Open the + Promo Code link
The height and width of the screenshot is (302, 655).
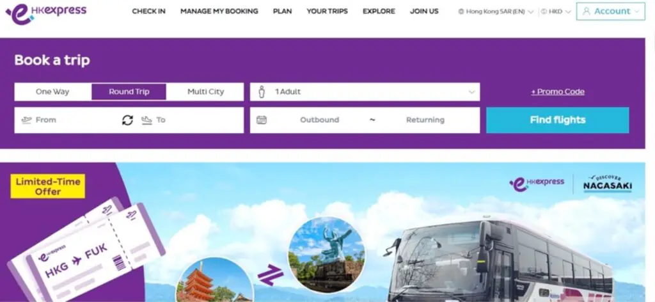click(558, 92)
